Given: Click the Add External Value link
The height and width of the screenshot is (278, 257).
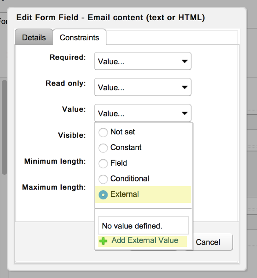Looking at the screenshot, I should [145, 241].
